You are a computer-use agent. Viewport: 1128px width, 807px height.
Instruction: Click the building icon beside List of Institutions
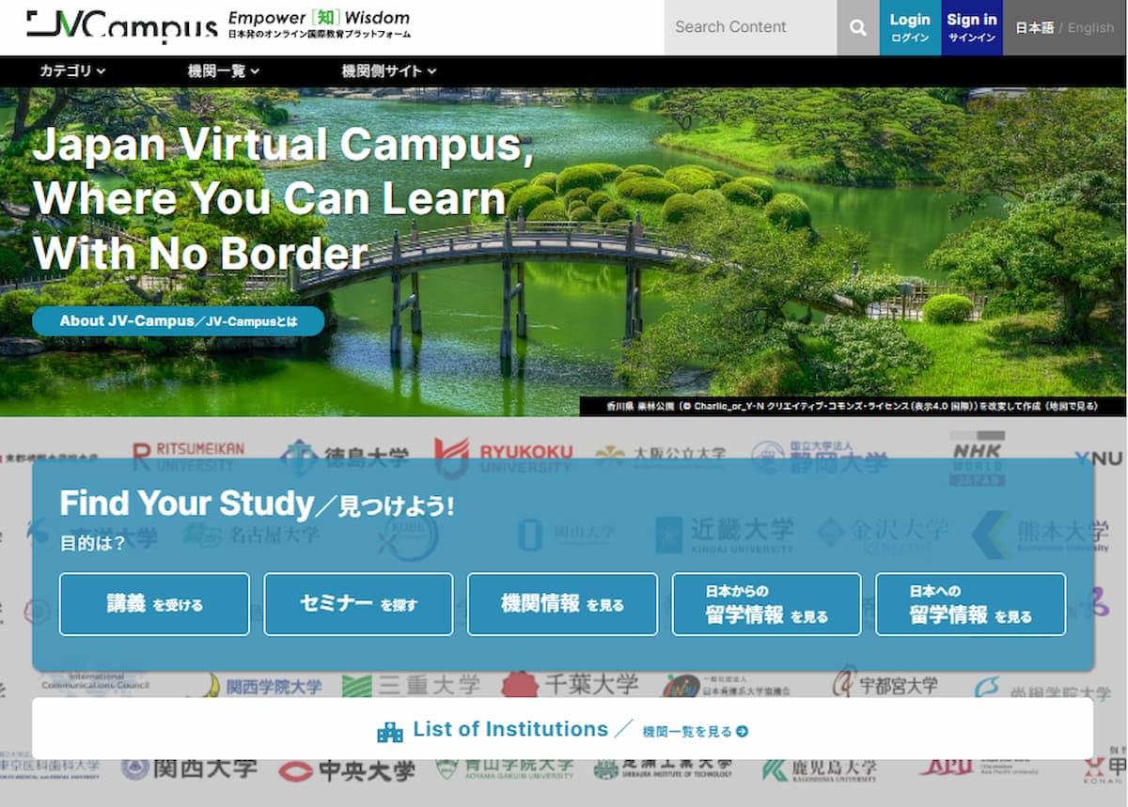[392, 730]
